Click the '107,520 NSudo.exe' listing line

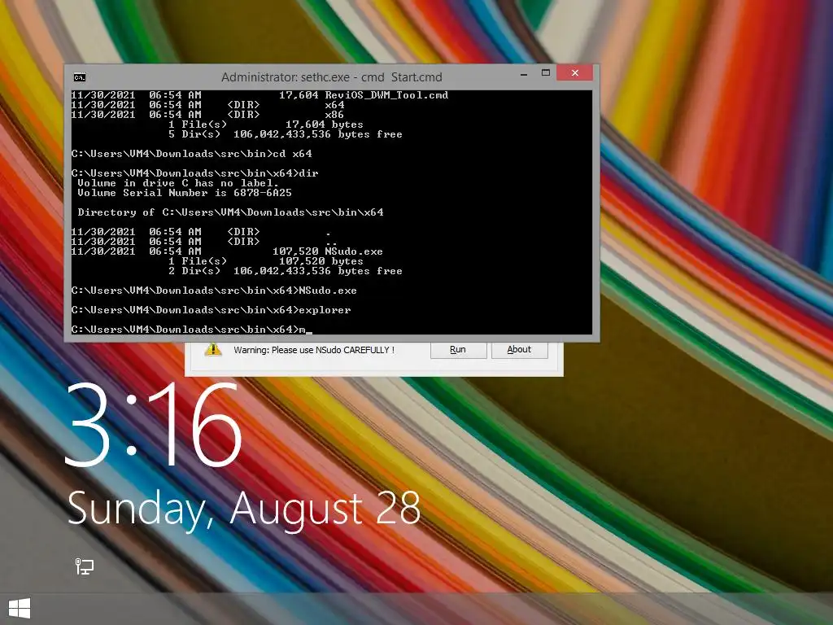pyautogui.click(x=227, y=251)
